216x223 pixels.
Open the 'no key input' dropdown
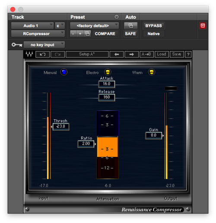tap(44, 45)
